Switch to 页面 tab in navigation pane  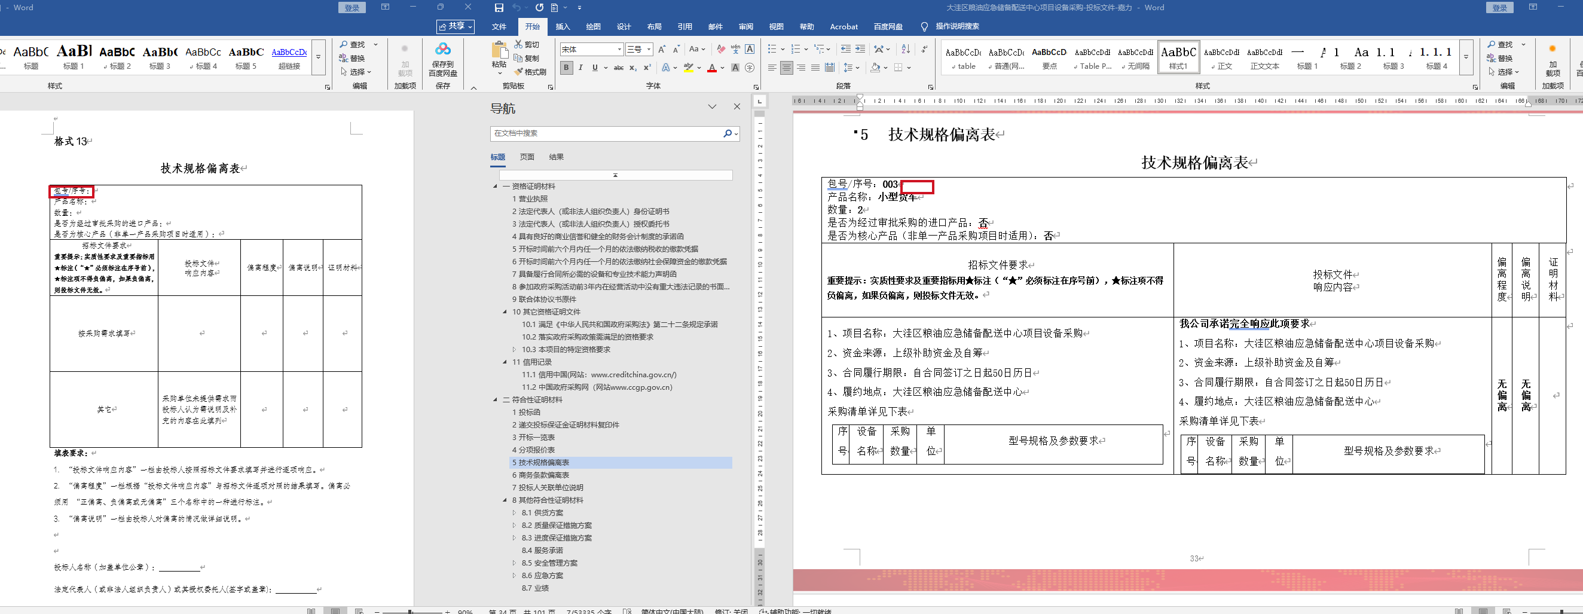(527, 157)
